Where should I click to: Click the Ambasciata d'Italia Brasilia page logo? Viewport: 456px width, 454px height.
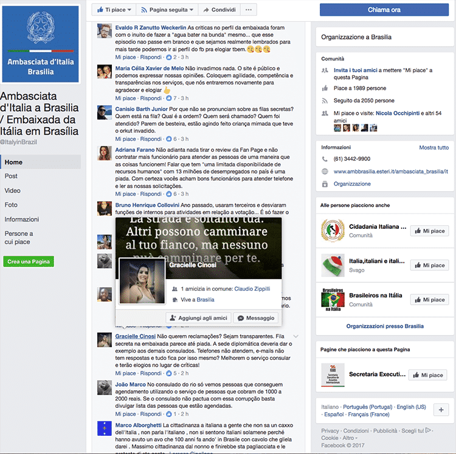tap(40, 44)
